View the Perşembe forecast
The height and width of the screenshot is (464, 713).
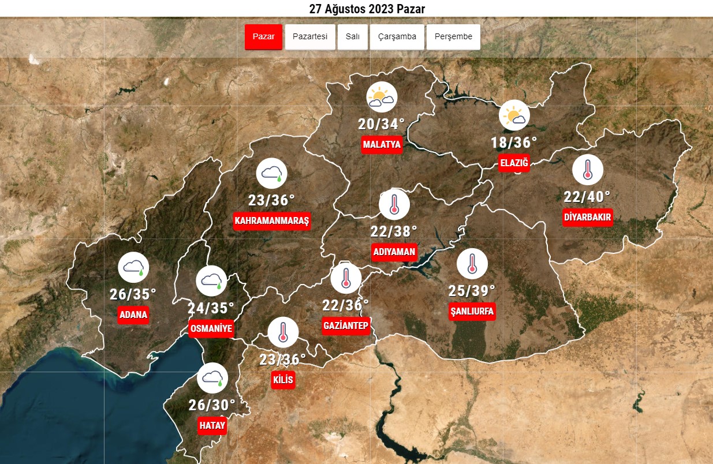click(453, 37)
